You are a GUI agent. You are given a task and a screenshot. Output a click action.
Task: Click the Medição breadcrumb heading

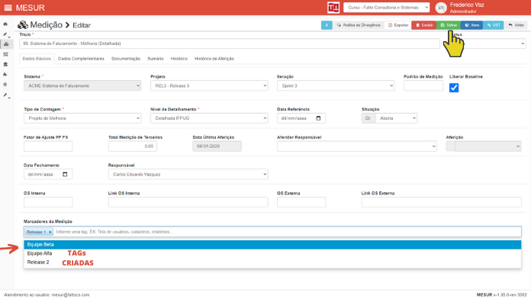(46, 24)
